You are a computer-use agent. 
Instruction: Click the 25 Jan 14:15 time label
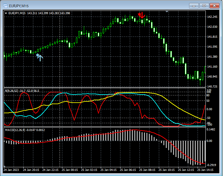pyautogui.click(x=205, y=170)
